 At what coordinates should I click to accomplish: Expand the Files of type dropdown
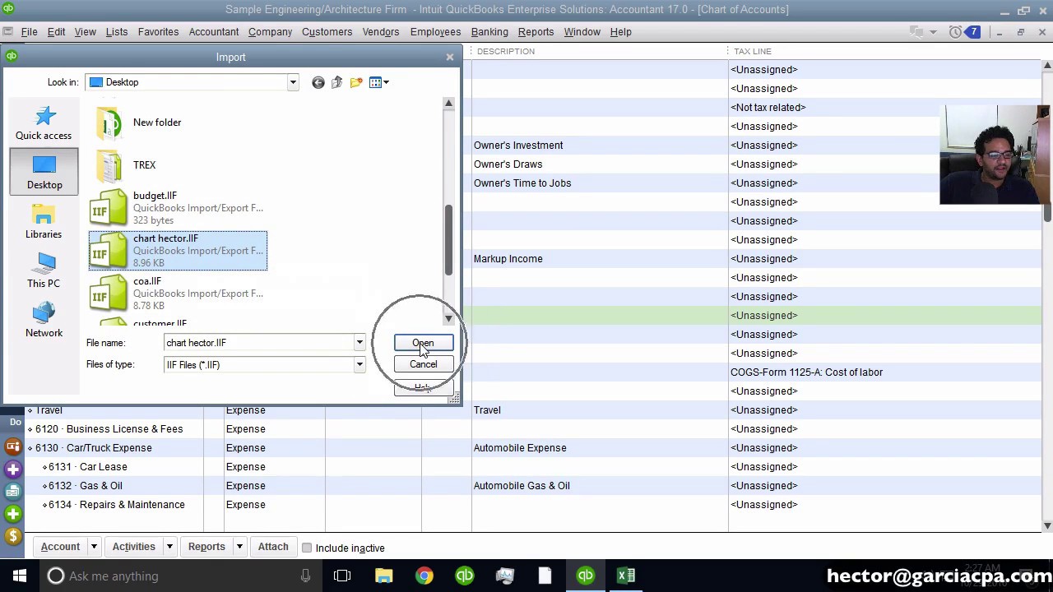point(360,364)
